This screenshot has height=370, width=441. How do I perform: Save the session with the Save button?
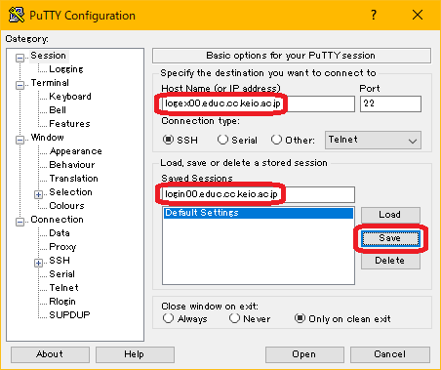coord(390,238)
